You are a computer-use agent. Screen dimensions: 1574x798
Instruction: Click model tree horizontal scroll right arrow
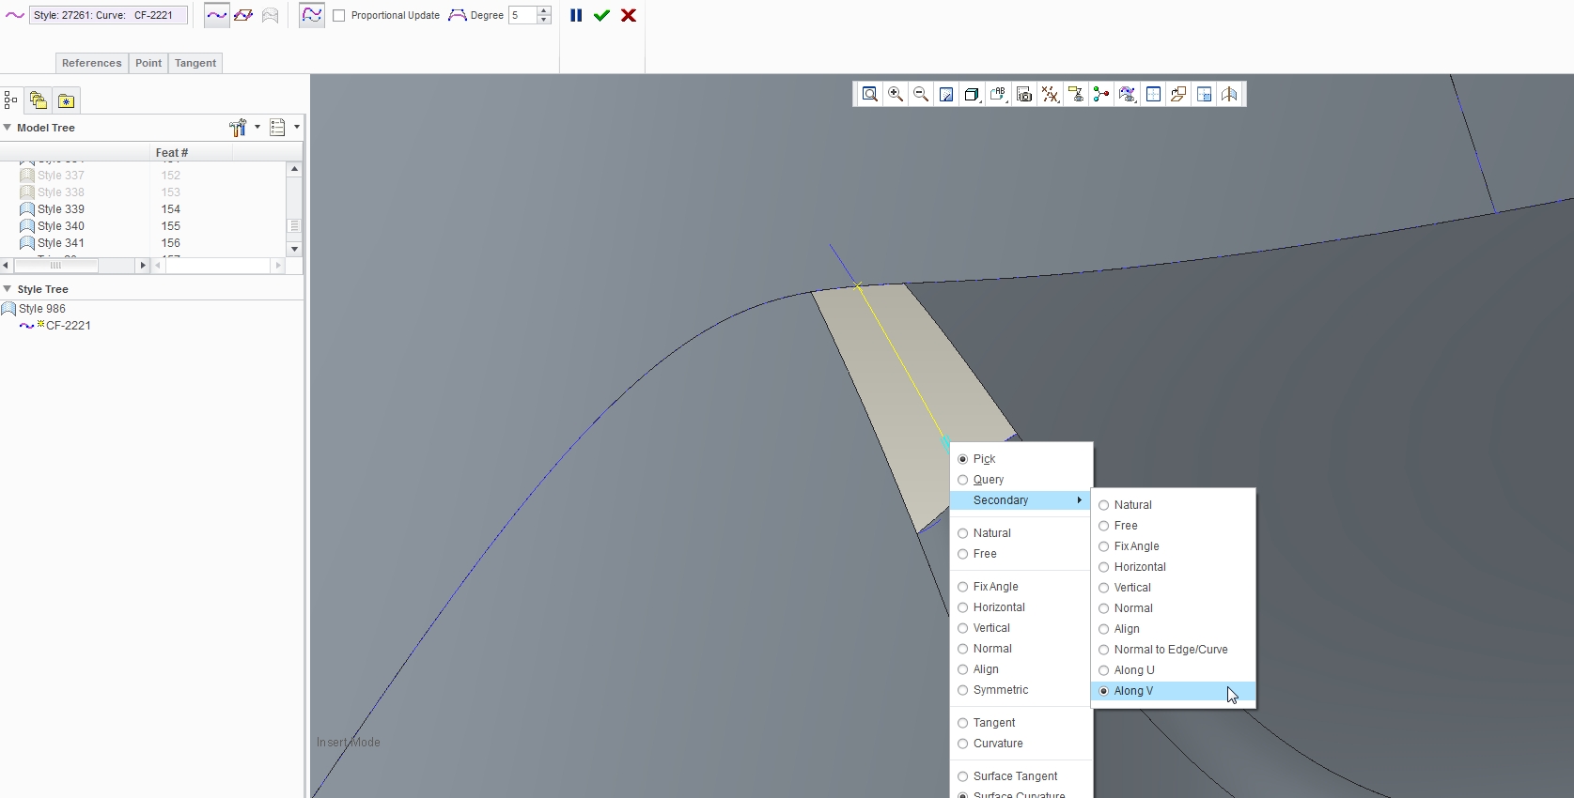tap(143, 266)
